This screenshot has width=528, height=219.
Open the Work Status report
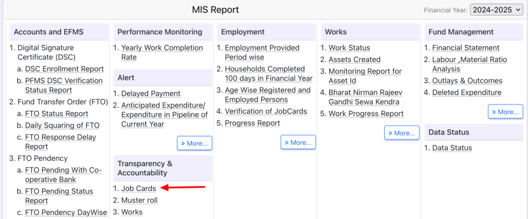pos(349,48)
